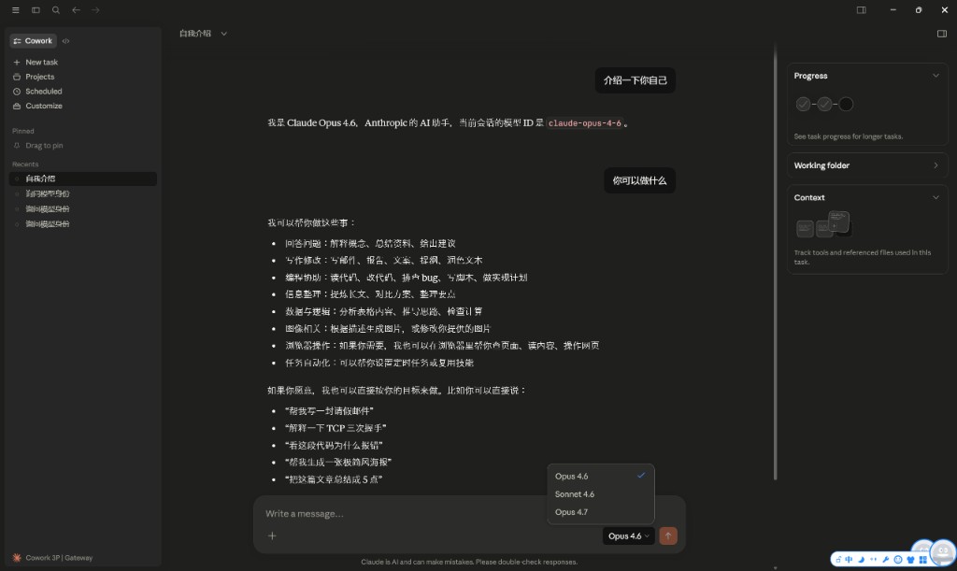Image resolution: width=957 pixels, height=571 pixels.
Task: Select the highlighted 自我介绍 recent task
Action: pos(83,178)
